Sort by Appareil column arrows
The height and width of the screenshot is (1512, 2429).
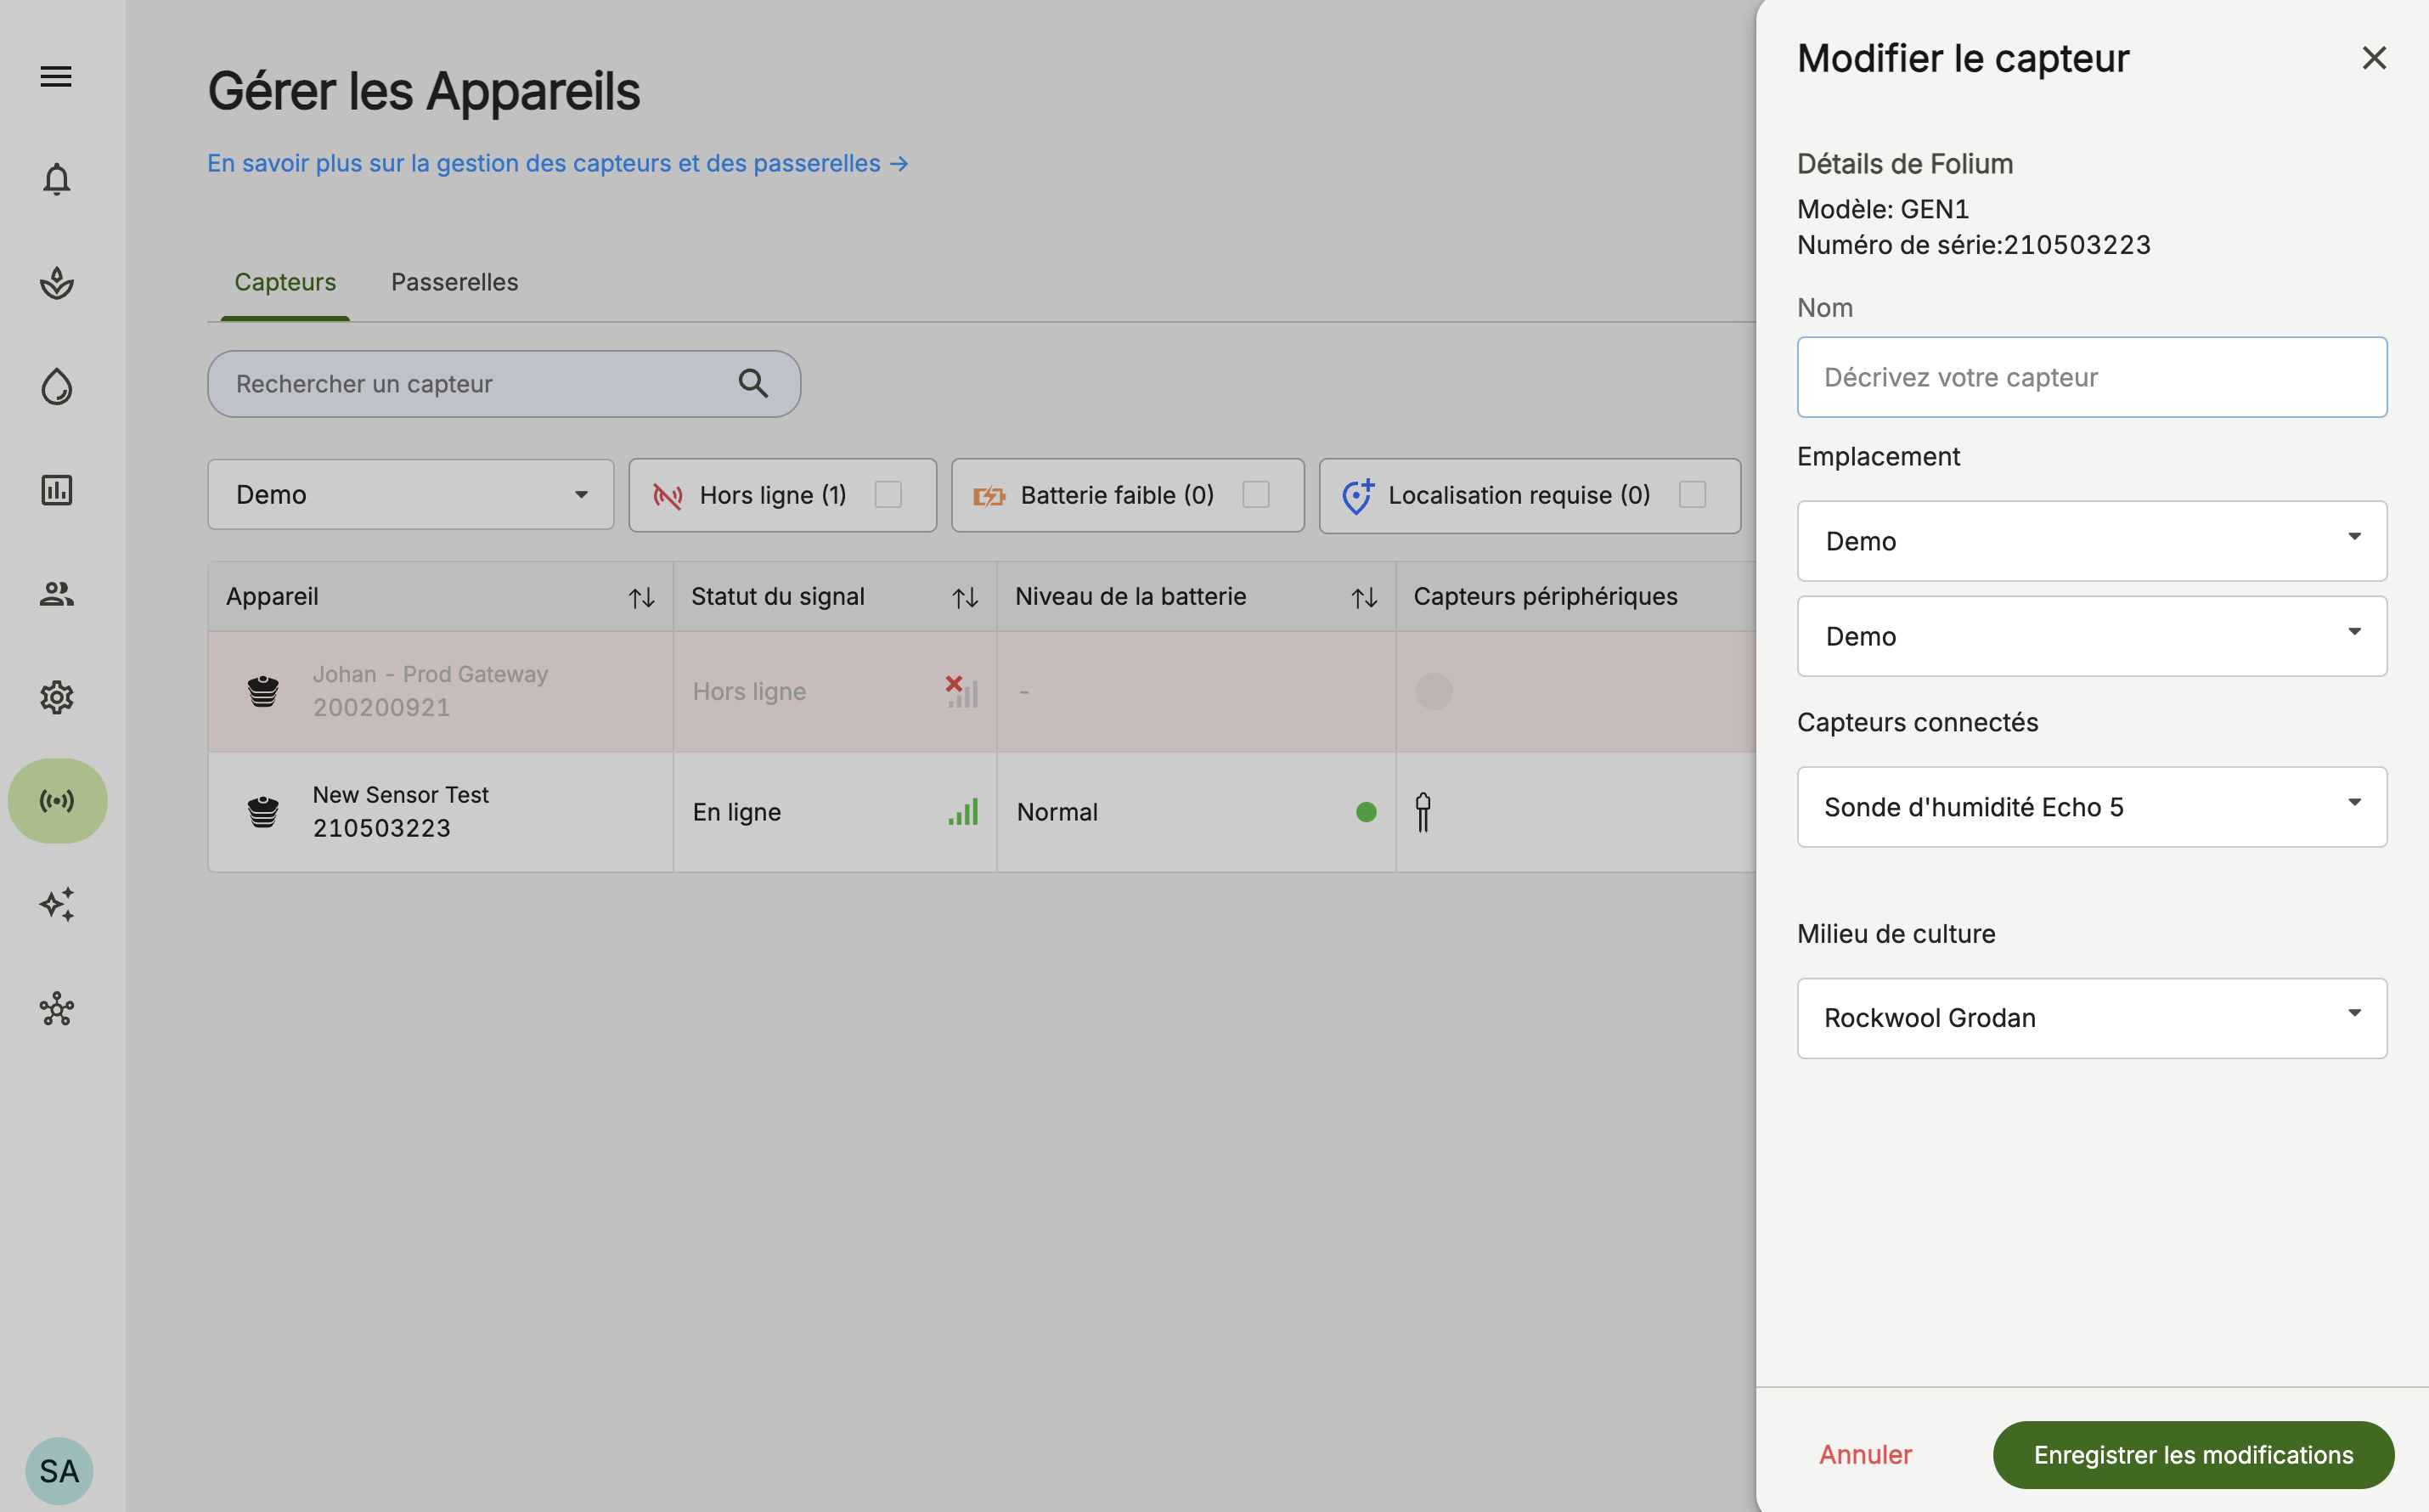coord(642,597)
